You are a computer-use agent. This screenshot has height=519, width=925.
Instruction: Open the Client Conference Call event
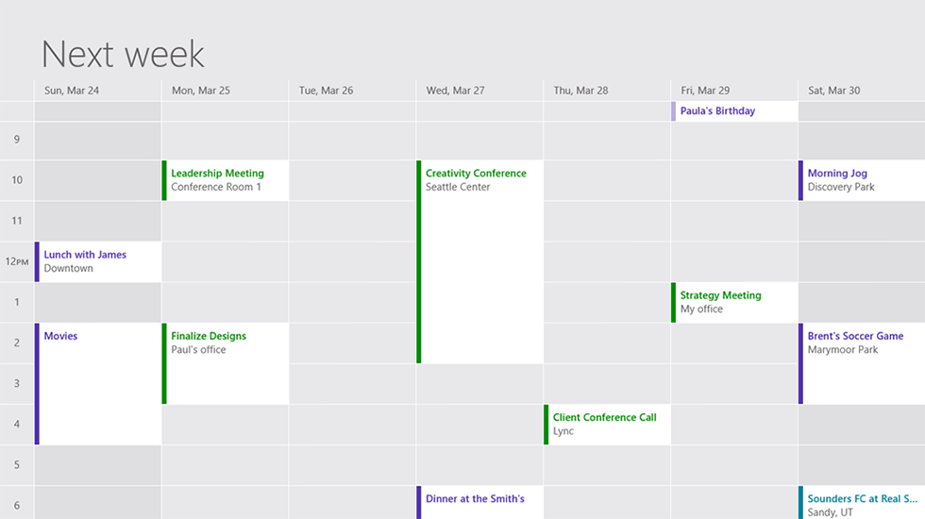click(x=607, y=425)
